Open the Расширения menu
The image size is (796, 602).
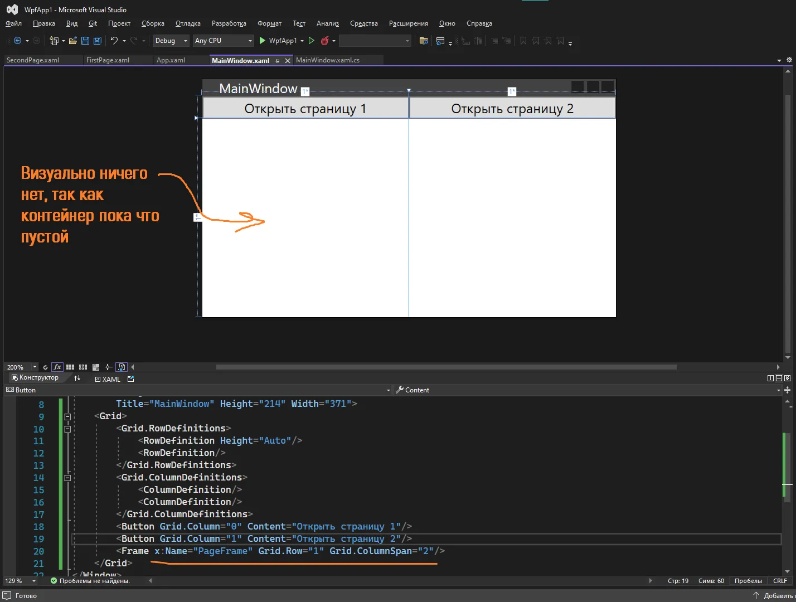pos(409,23)
